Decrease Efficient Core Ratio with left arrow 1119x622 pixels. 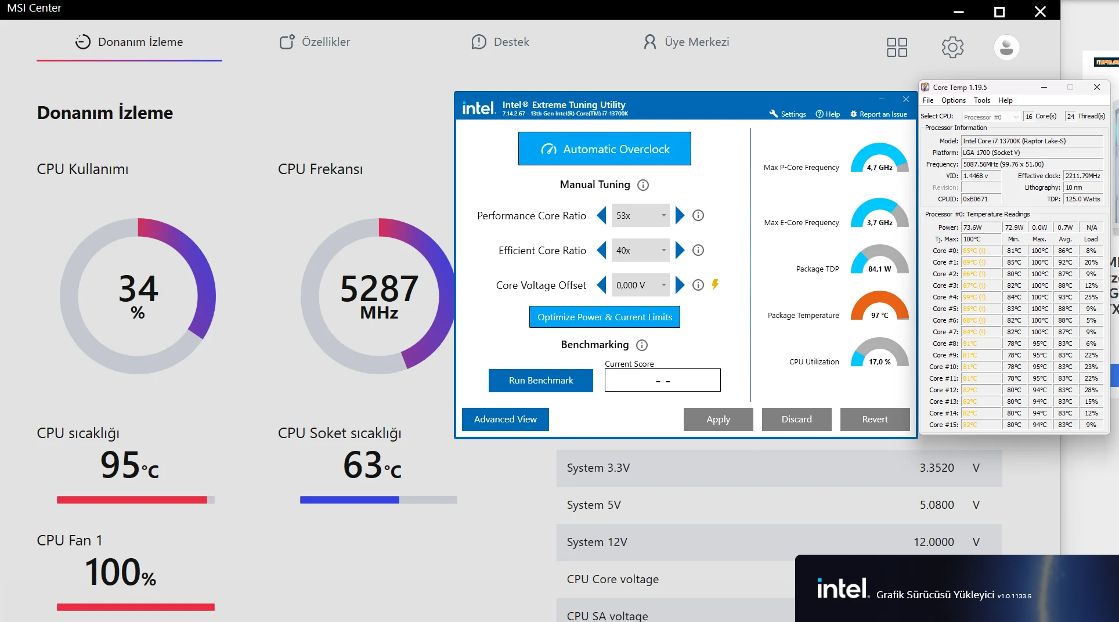pos(601,250)
